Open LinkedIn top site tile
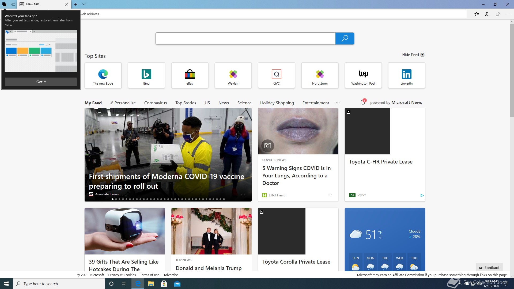514x289 pixels. [x=407, y=75]
